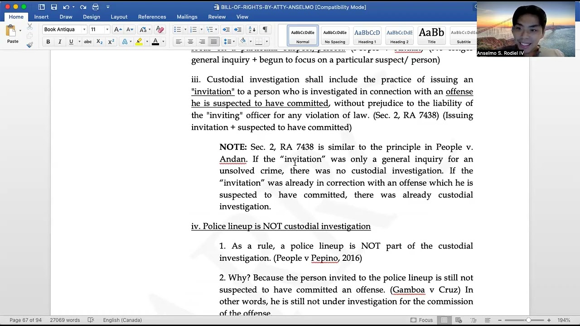Click the Text Effects glowing A icon

pos(125,42)
